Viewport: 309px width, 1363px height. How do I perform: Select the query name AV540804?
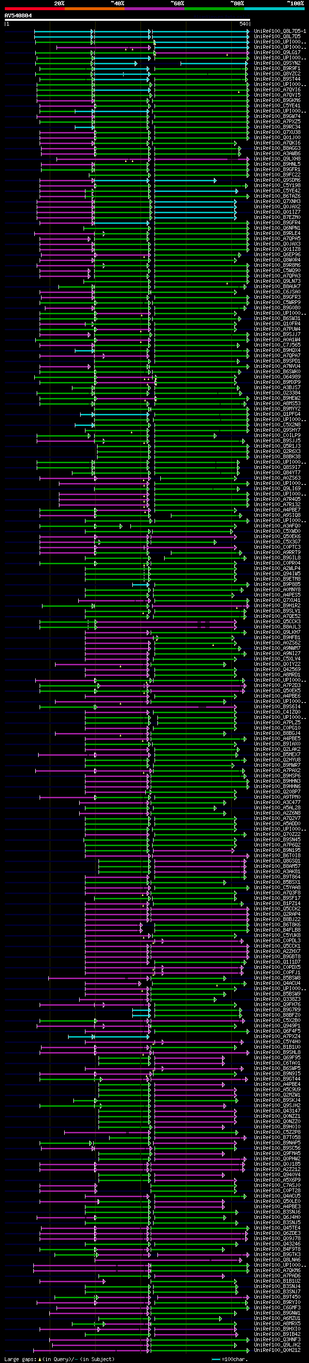click(18, 15)
